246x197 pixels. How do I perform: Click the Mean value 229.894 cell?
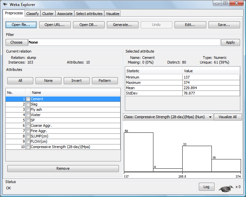[x=211, y=88]
